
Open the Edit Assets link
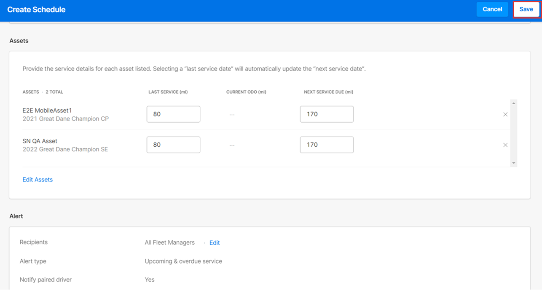[38, 179]
